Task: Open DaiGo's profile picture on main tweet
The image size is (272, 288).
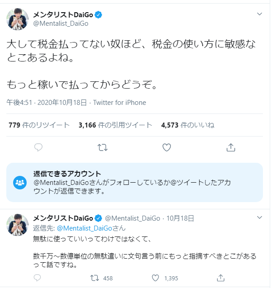Action: click(x=18, y=19)
